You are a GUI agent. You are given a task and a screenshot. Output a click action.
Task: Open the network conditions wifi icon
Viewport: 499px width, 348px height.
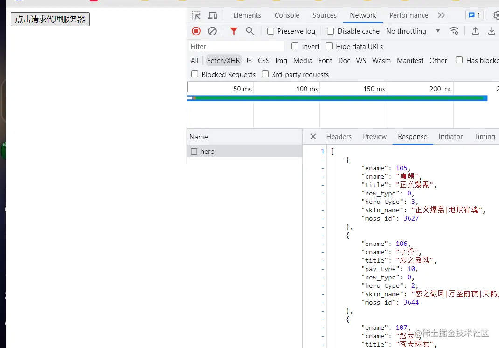pyautogui.click(x=454, y=31)
